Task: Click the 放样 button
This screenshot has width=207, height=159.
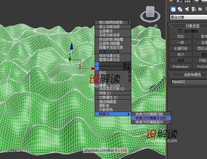Action: click(x=181, y=61)
